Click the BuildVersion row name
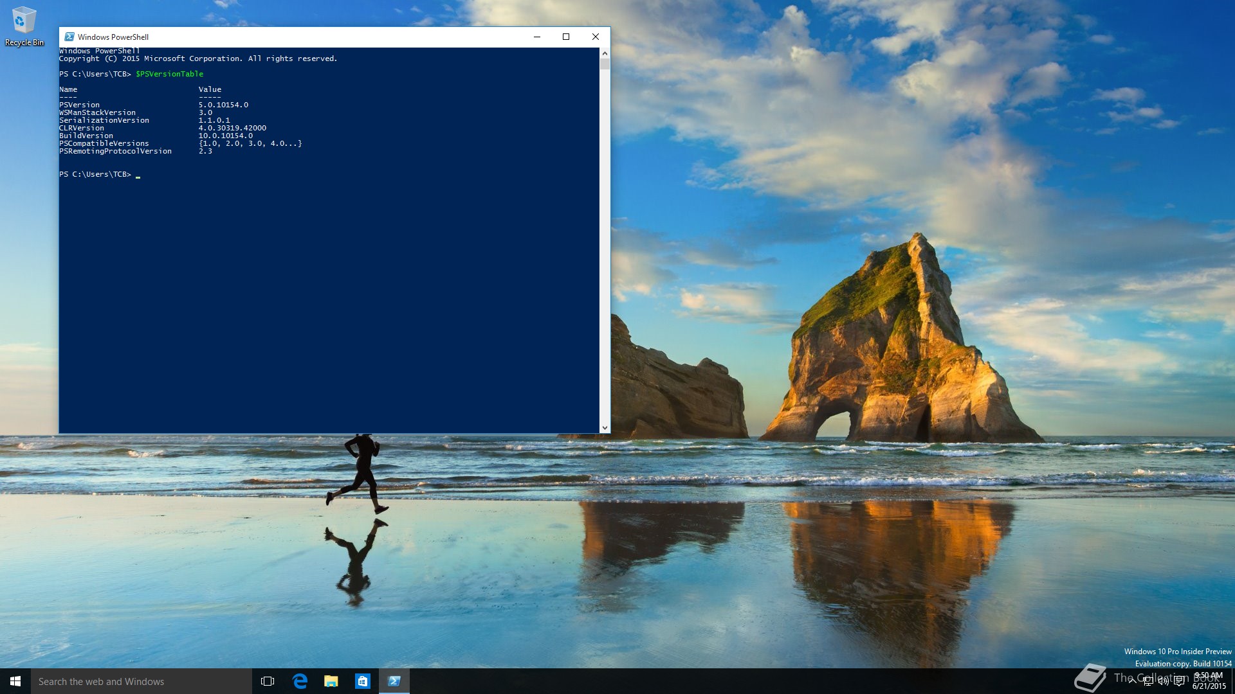This screenshot has width=1235, height=694. 86,136
